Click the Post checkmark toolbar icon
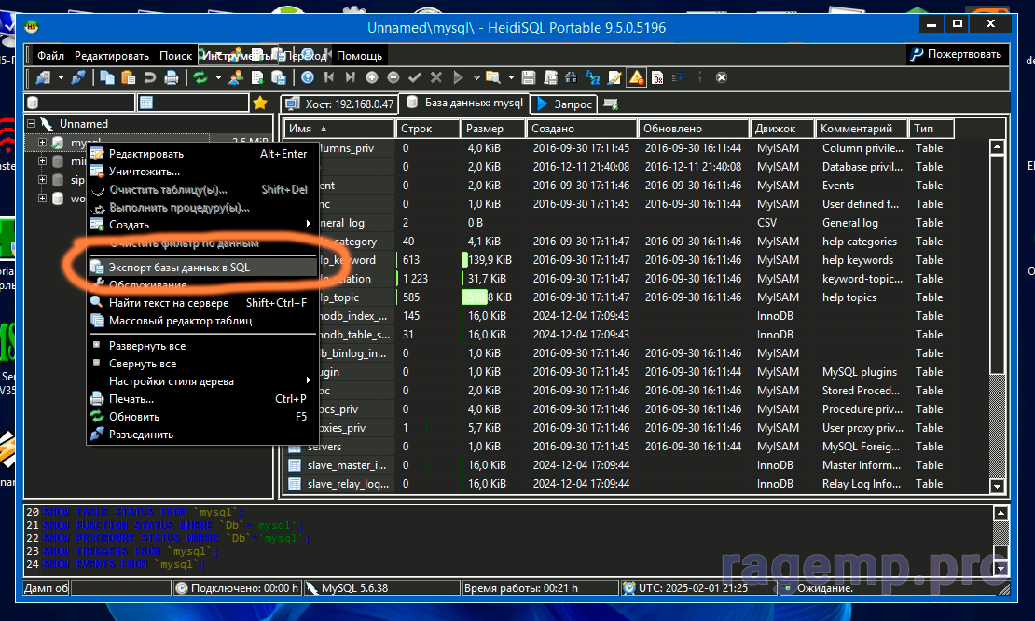The height and width of the screenshot is (621, 1035). 415,78
